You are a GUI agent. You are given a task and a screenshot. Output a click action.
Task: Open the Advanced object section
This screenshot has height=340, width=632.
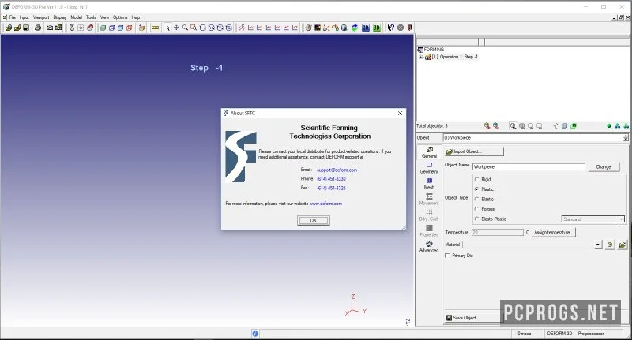pyautogui.click(x=429, y=247)
